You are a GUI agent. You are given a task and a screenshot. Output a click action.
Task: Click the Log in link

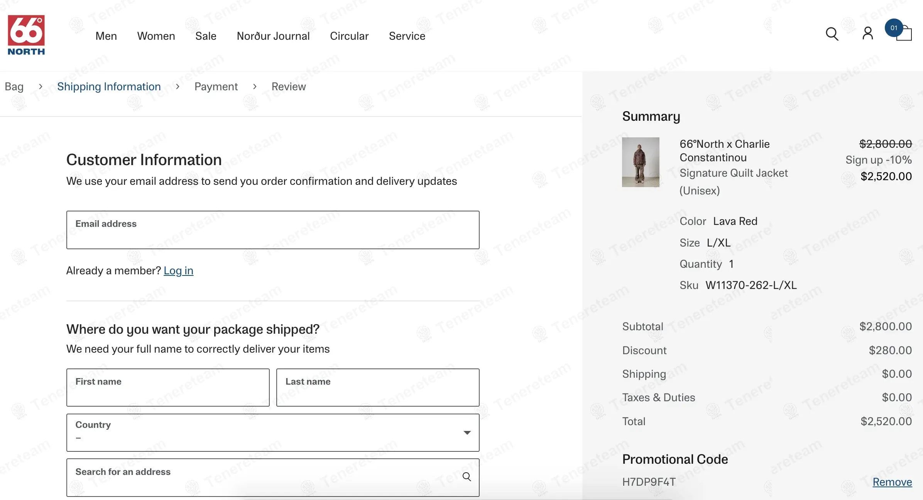pos(178,271)
